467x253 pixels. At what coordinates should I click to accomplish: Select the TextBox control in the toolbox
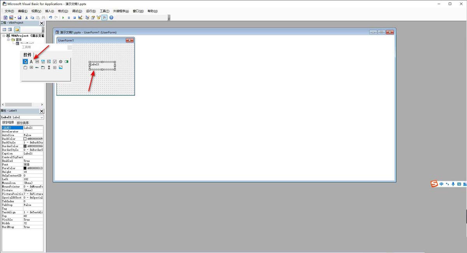(x=37, y=61)
